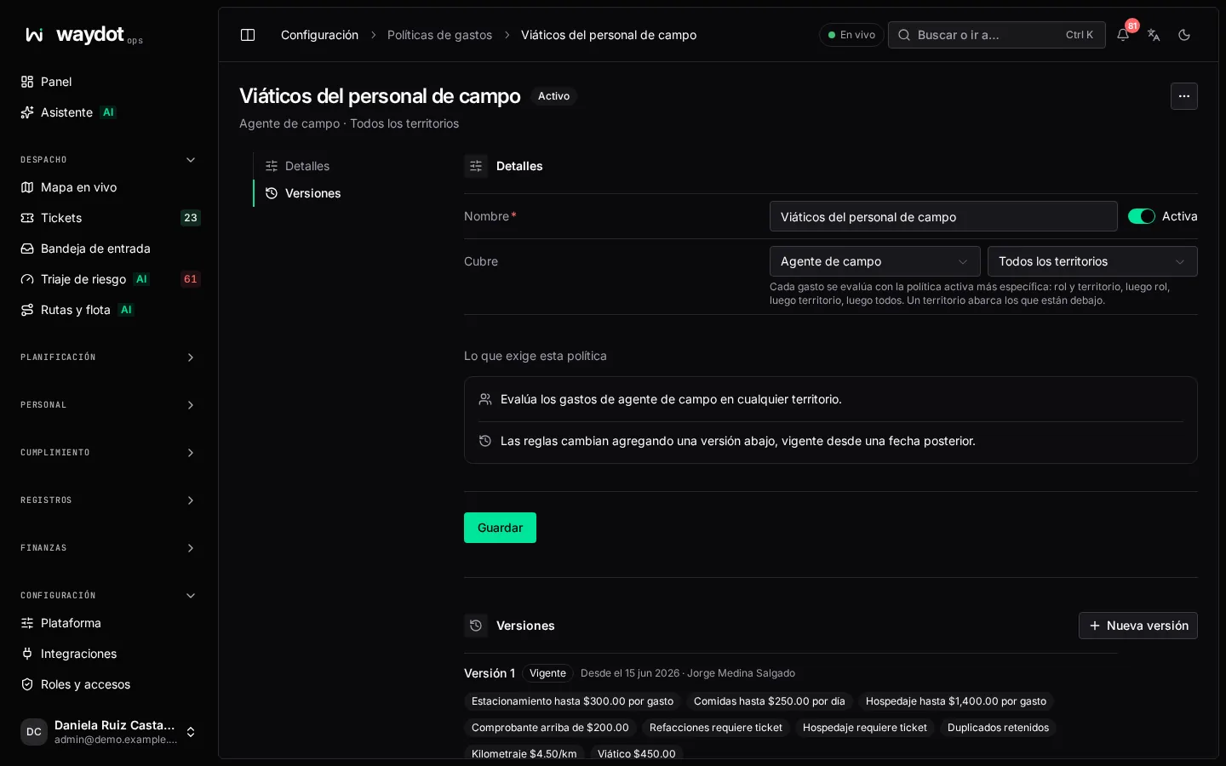The height and width of the screenshot is (766, 1226).
Task: Open the language translation icon
Action: tap(1154, 35)
